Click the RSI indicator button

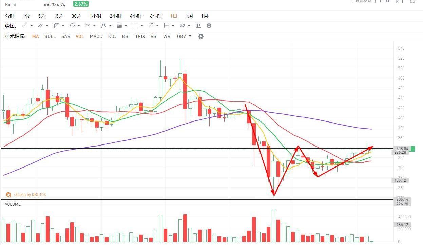point(154,36)
